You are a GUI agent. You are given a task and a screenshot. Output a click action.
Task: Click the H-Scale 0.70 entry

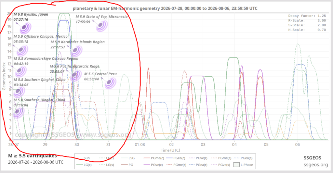coord(307,30)
